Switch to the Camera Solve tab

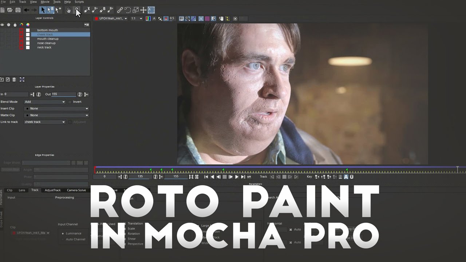(x=76, y=190)
